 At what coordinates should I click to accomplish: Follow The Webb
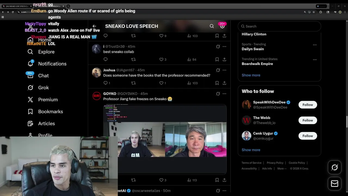[x=308, y=120]
